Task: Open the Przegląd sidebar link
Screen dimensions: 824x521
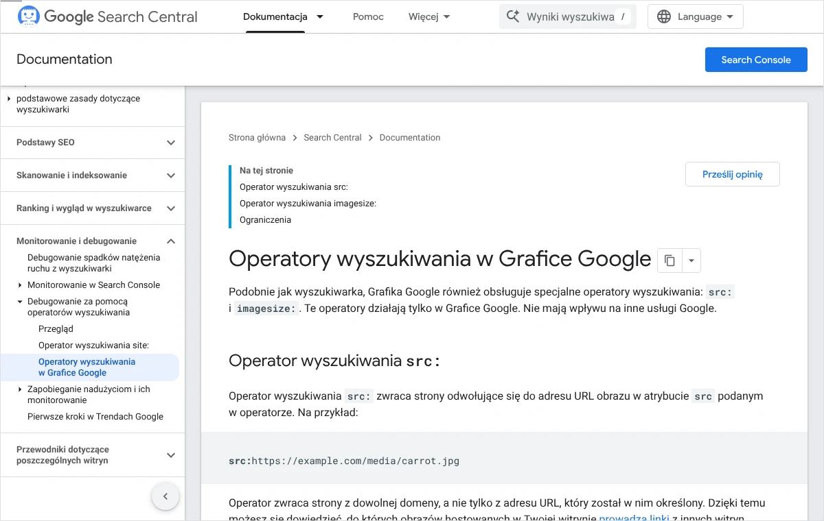Action: [56, 329]
